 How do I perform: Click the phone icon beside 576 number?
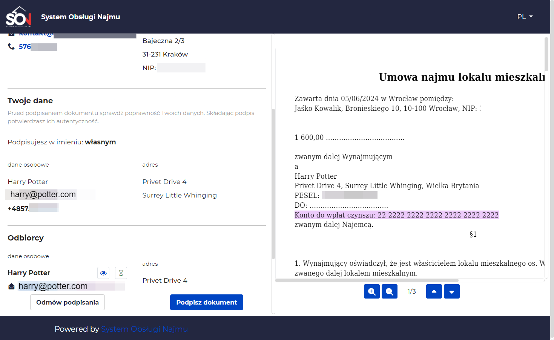pos(11,46)
